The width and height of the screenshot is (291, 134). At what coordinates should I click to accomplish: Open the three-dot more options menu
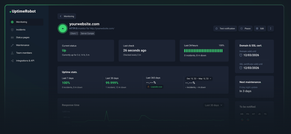271,28
